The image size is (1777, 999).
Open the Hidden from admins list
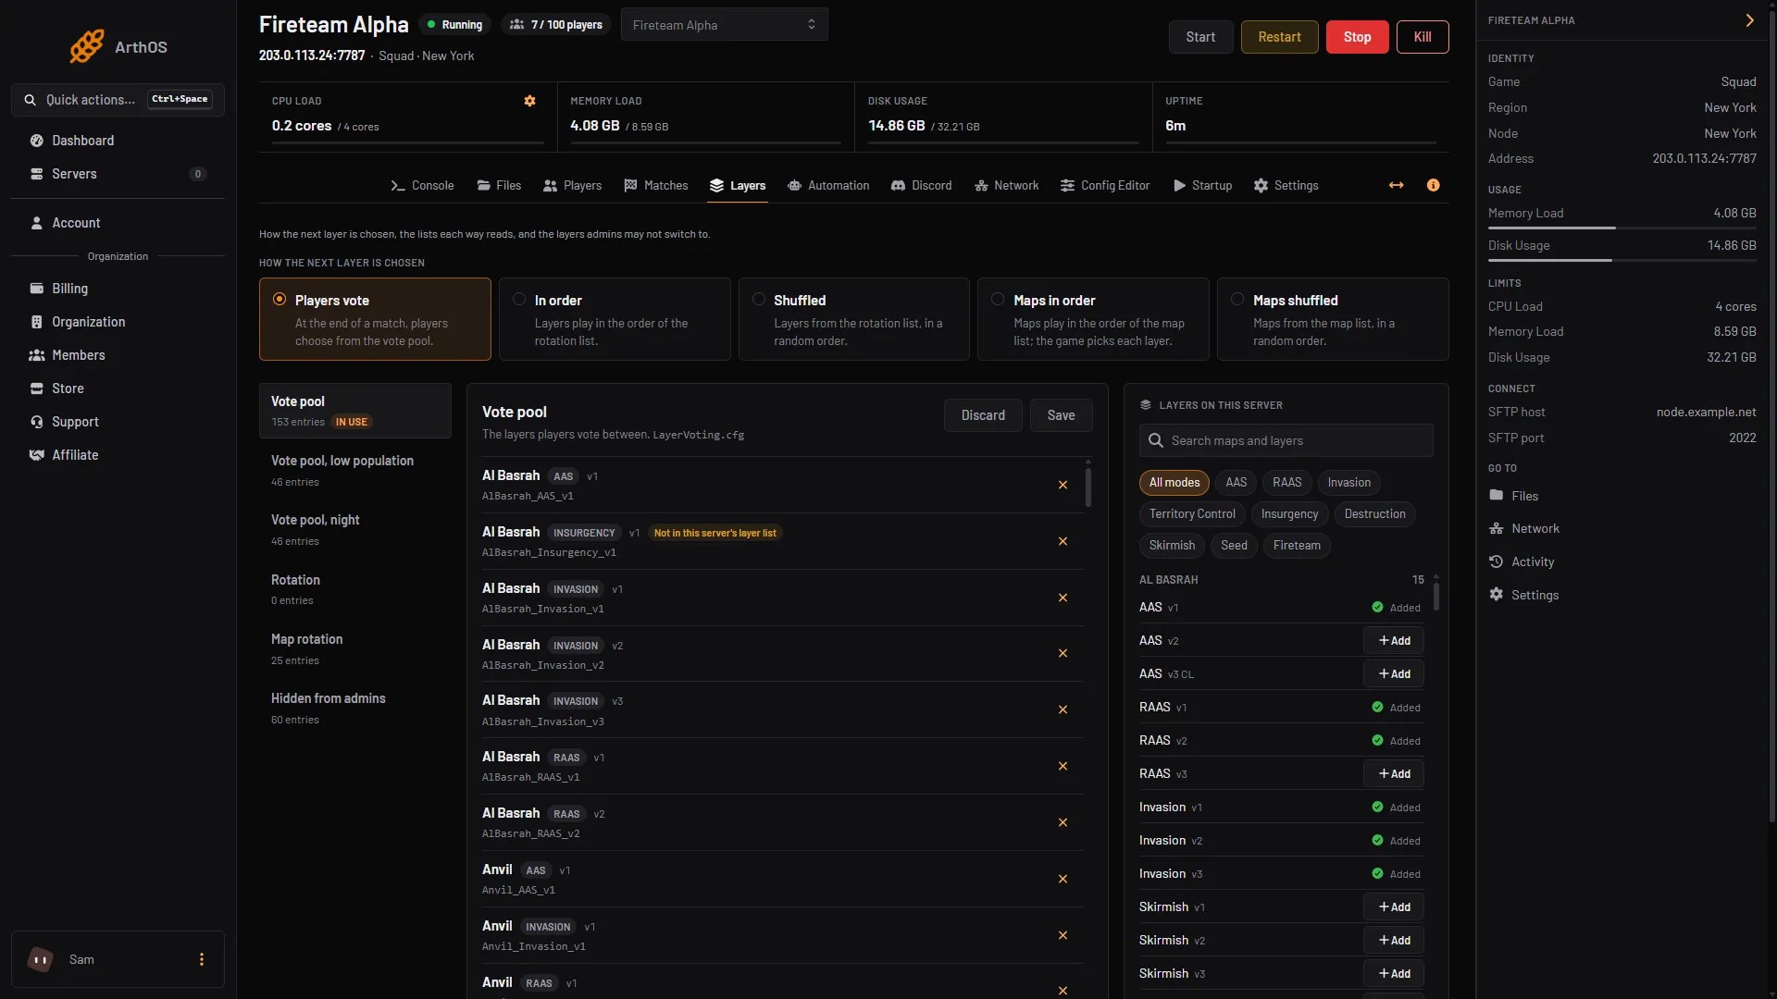[355, 708]
